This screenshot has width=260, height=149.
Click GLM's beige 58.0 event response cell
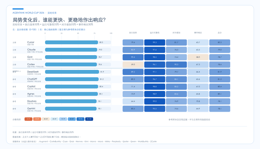(x=198, y=57)
